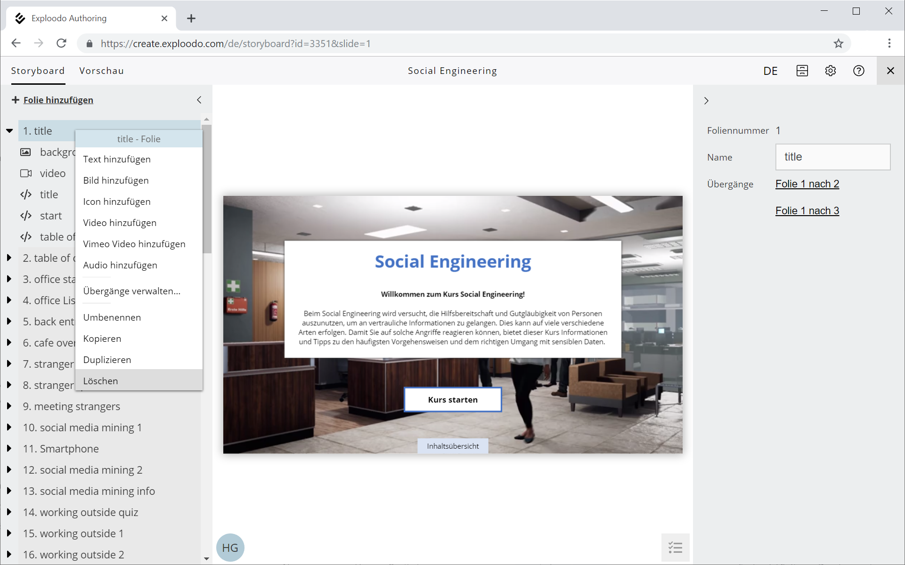
Task: Select Löschen in context menu
Action: click(101, 381)
